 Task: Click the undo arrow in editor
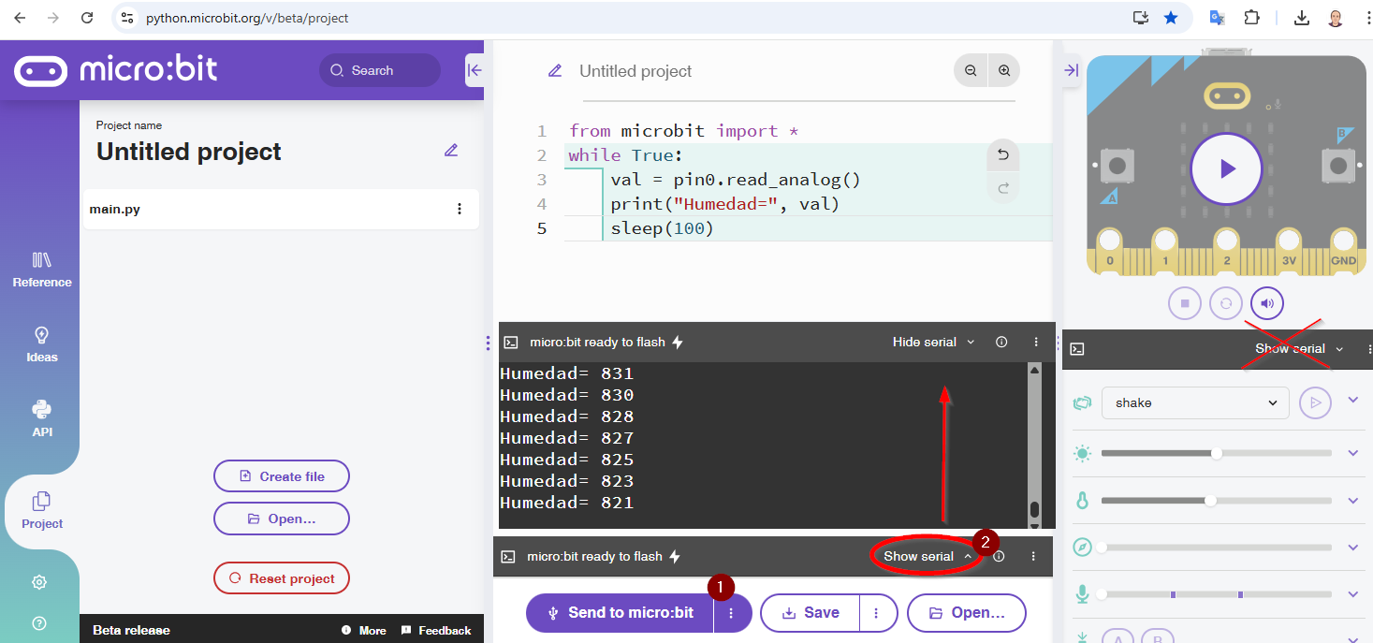(1002, 155)
